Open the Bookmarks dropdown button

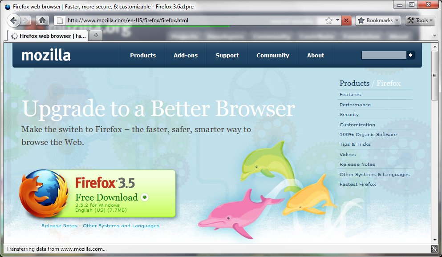pos(378,20)
